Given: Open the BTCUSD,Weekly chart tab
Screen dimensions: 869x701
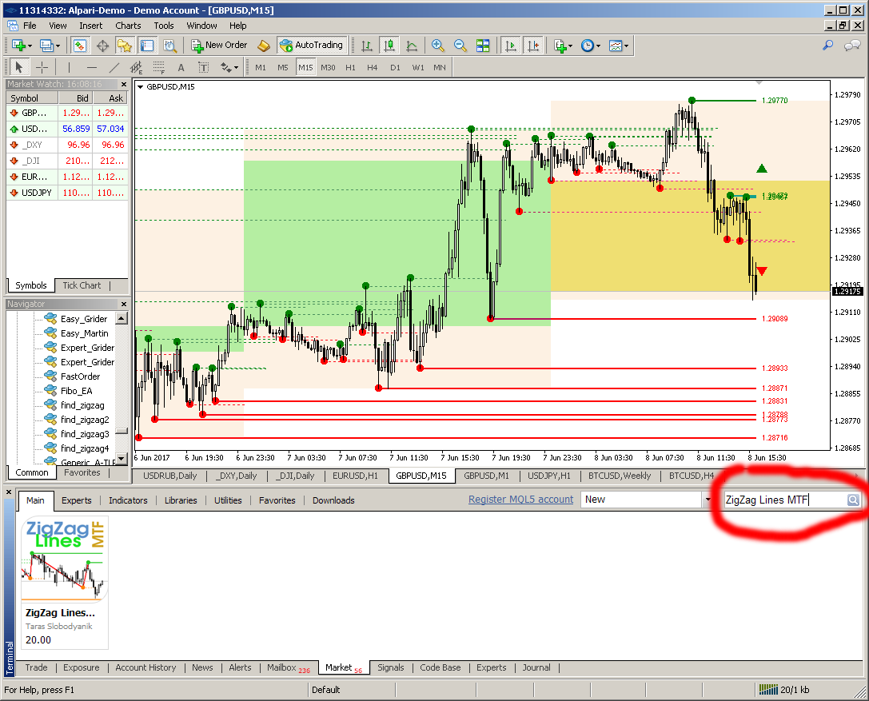Looking at the screenshot, I should [x=620, y=476].
